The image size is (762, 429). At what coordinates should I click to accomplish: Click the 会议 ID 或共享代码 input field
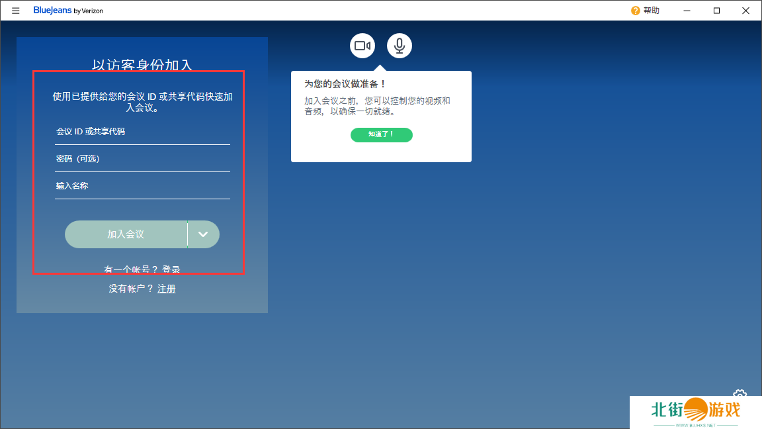tap(142, 132)
